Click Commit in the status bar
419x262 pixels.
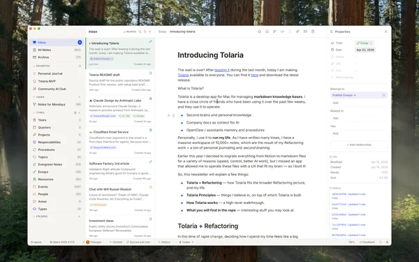point(116,242)
